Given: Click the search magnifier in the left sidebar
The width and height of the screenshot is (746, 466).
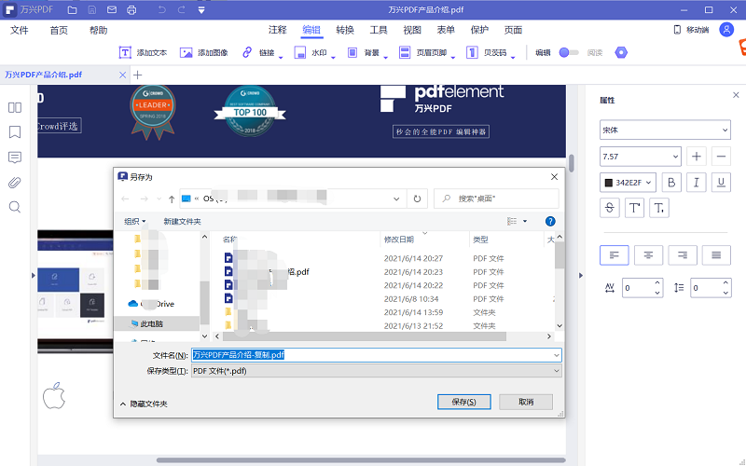Looking at the screenshot, I should pos(15,207).
